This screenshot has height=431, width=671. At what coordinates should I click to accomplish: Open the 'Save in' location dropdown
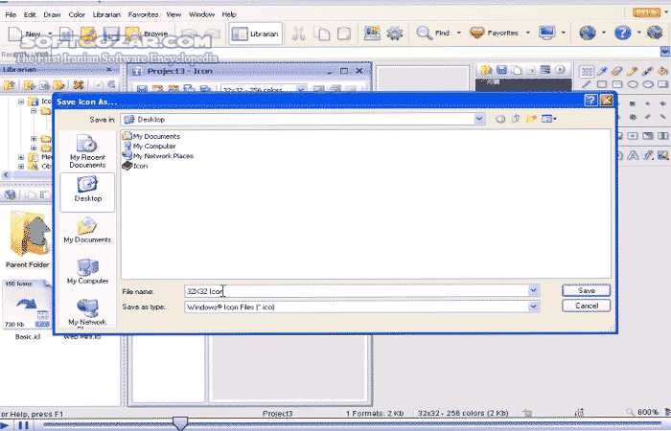click(479, 120)
